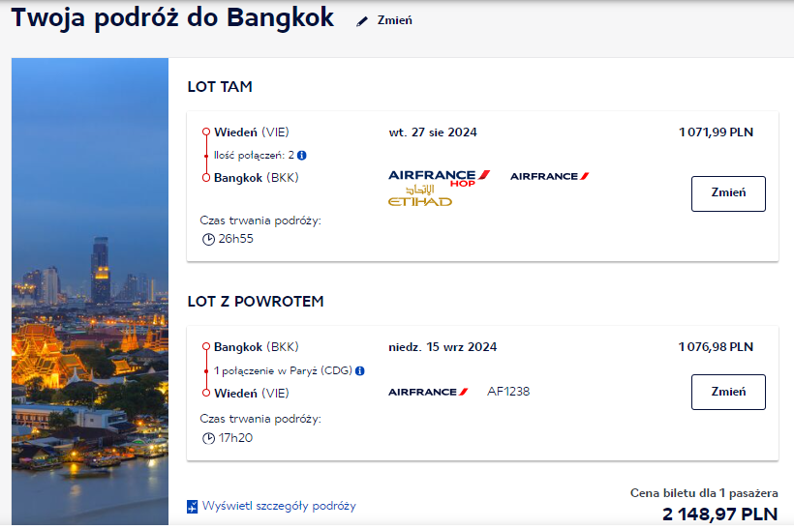
Task: Select flight number AF1238
Action: coord(508,392)
